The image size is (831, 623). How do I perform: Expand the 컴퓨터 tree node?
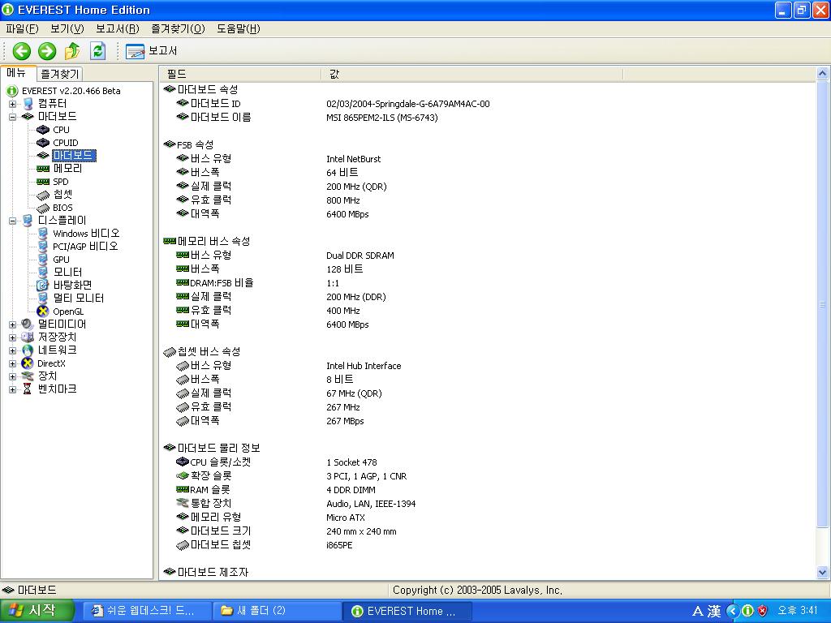click(12, 104)
